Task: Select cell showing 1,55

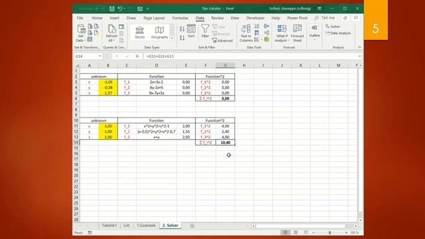Action: point(186,131)
